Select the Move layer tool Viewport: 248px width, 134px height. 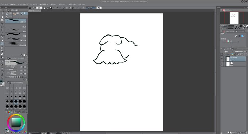pyautogui.click(x=2, y=23)
